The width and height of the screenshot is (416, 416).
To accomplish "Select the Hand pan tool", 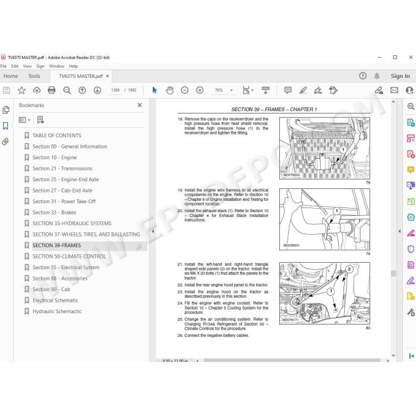I will coord(169,90).
